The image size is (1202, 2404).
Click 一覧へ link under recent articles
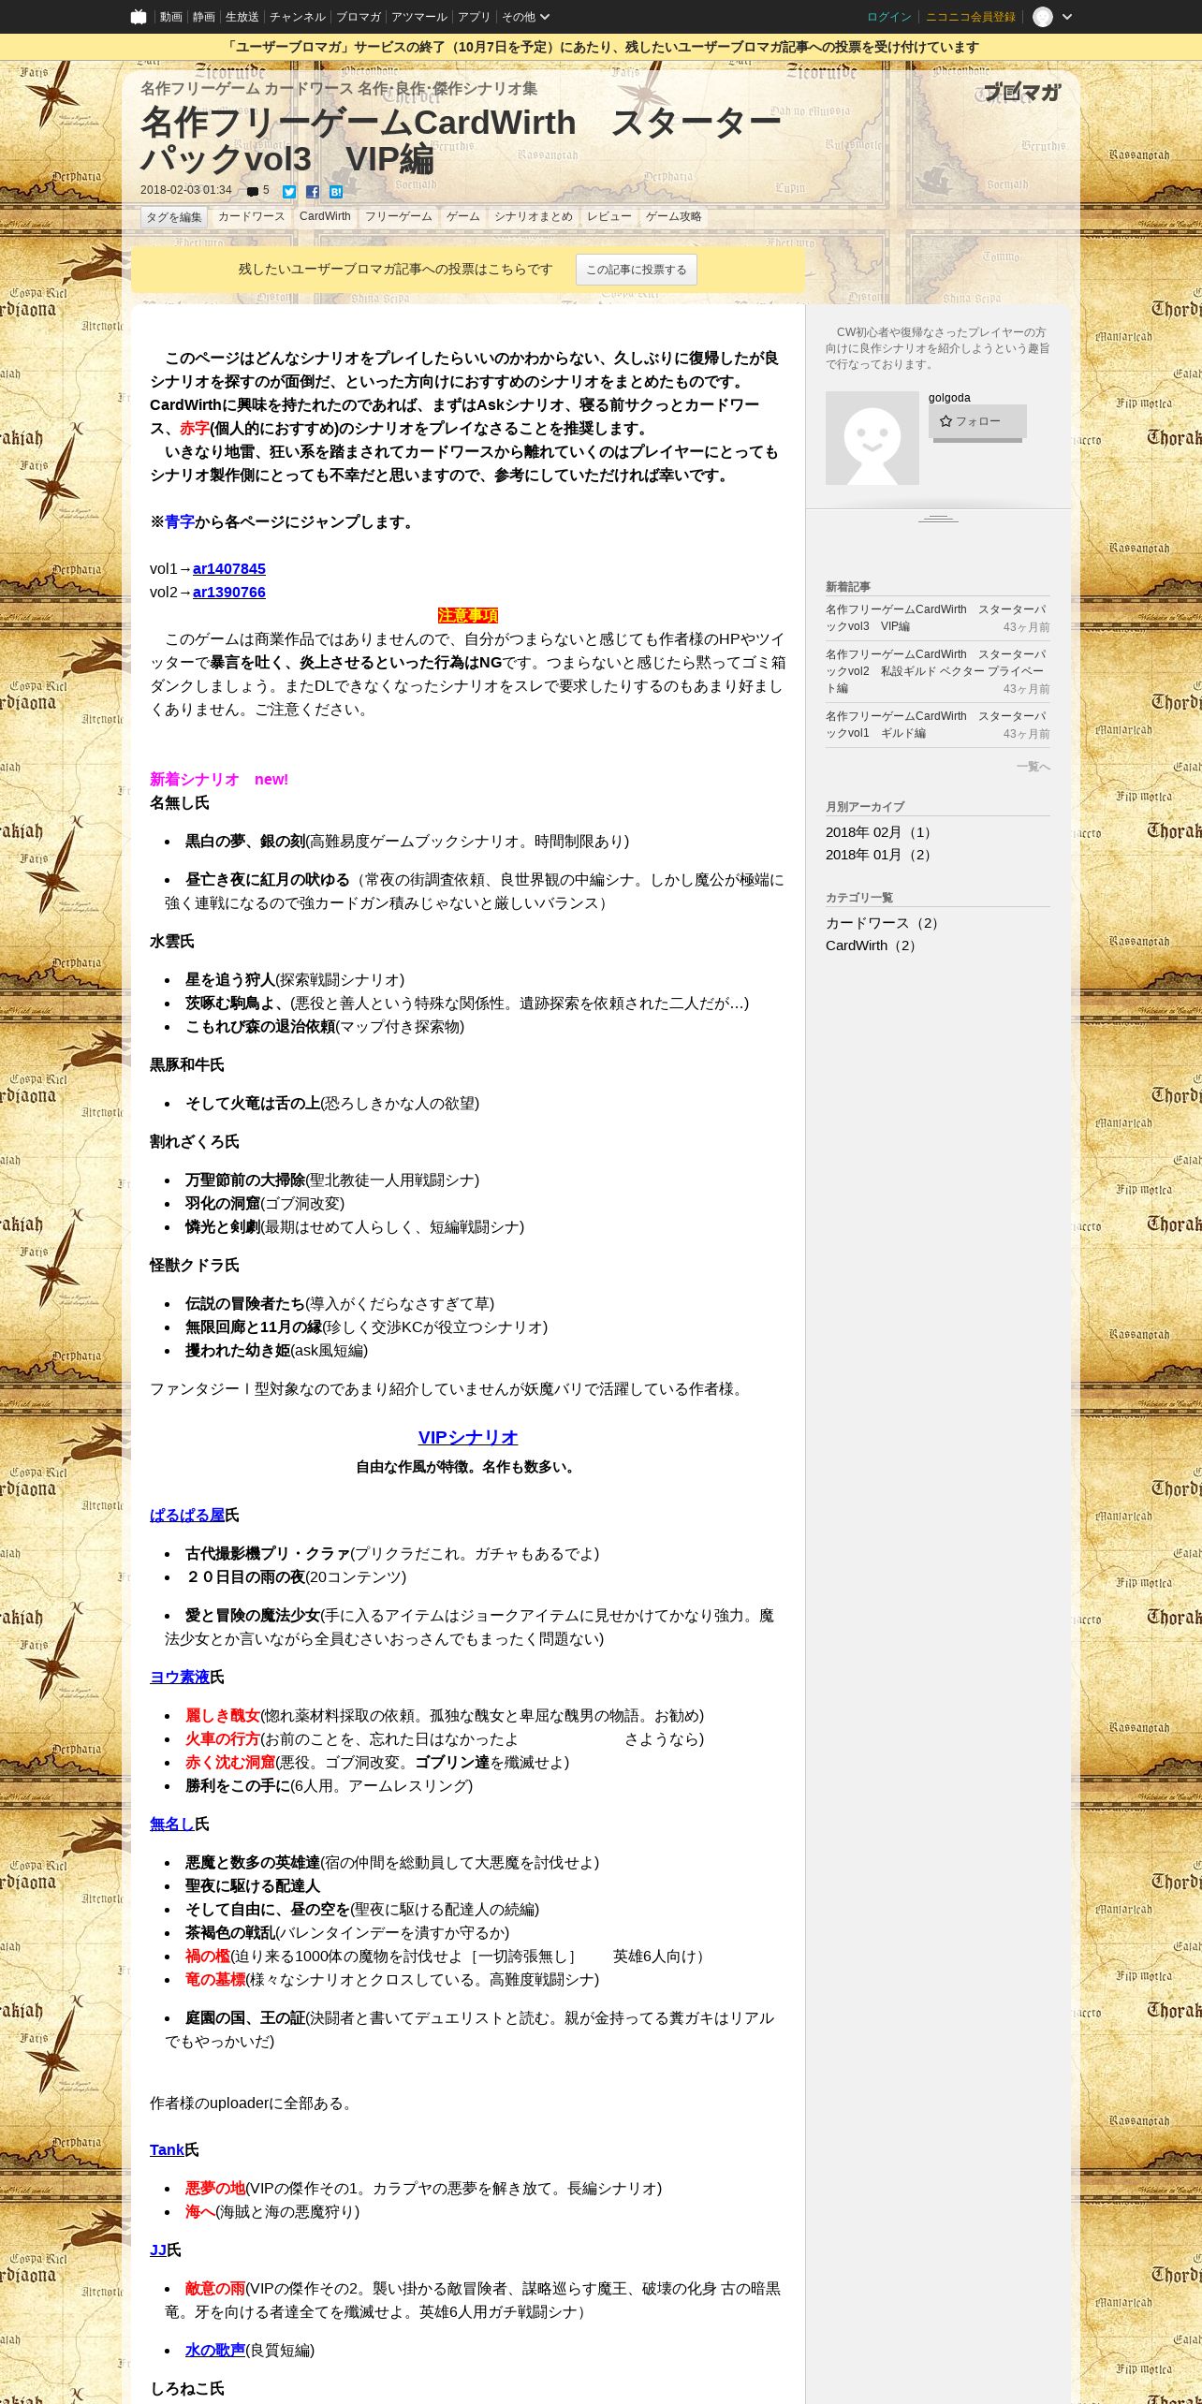pyautogui.click(x=1033, y=767)
